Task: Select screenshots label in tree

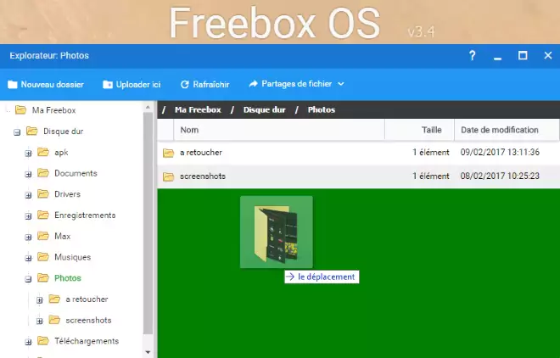Action: coord(88,320)
